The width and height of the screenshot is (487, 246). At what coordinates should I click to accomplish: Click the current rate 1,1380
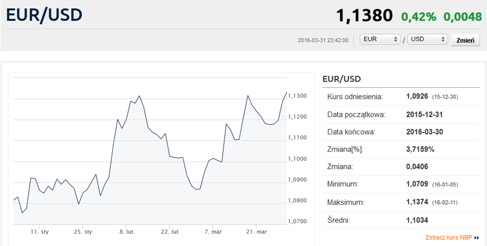[x=364, y=15]
